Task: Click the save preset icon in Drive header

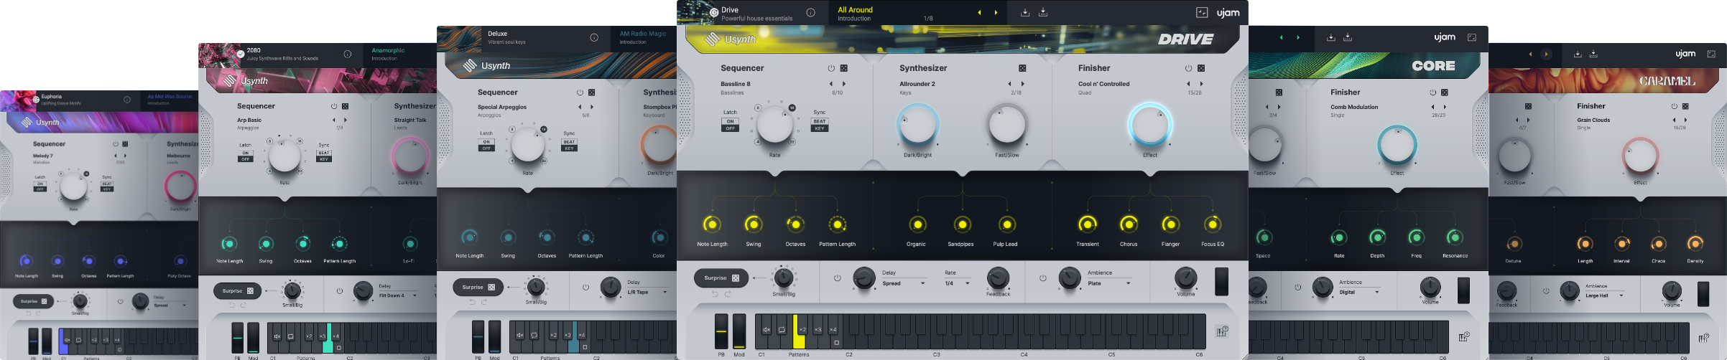Action: [1042, 13]
